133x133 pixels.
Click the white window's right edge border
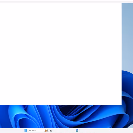click(x=122, y=54)
